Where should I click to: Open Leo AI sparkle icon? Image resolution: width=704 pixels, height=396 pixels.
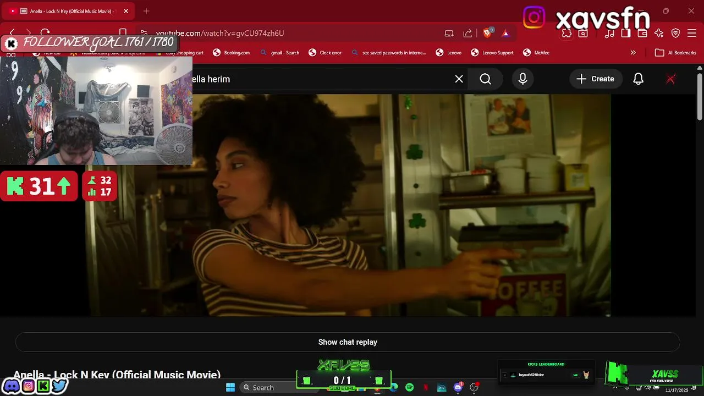659,33
